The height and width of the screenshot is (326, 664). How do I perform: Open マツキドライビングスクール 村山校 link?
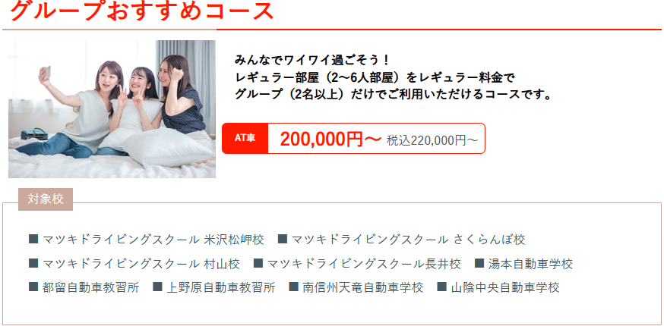coord(141,265)
